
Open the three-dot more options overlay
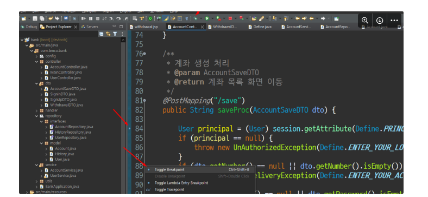[394, 21]
